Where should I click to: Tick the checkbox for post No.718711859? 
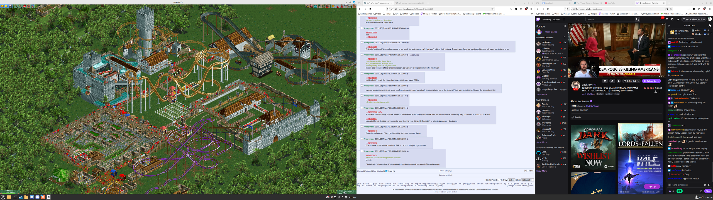[362, 86]
